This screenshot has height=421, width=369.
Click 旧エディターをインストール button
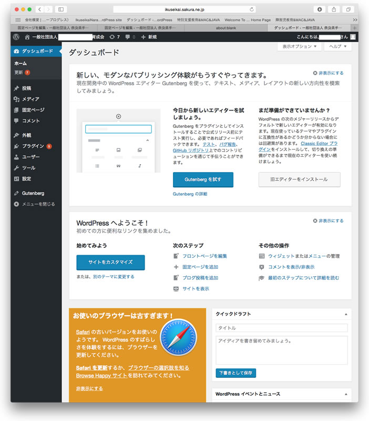click(299, 179)
